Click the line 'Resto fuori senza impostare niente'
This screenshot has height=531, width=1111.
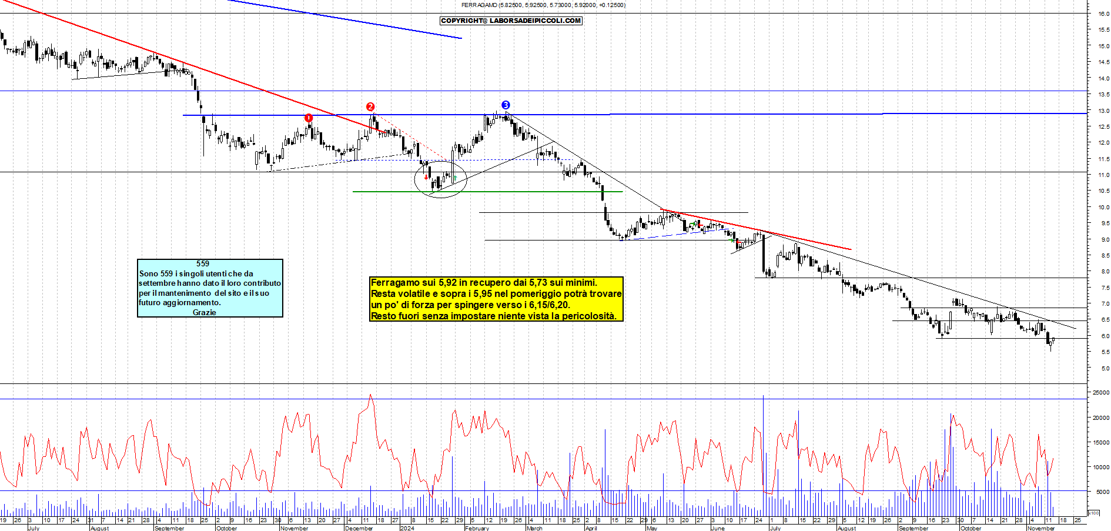494,316
